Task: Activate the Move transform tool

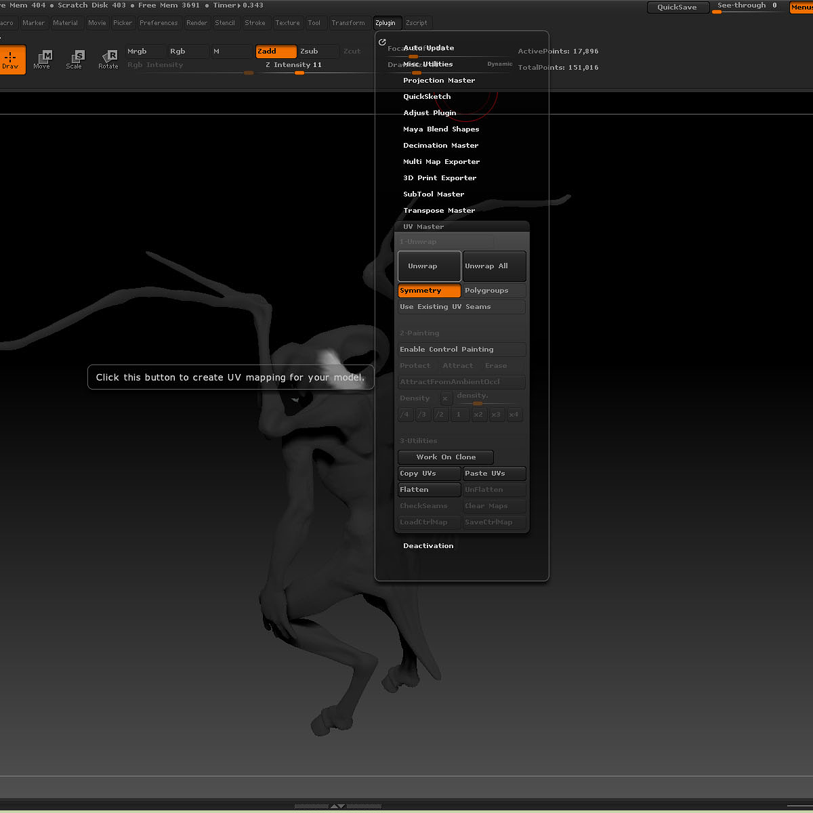Action: (42, 59)
